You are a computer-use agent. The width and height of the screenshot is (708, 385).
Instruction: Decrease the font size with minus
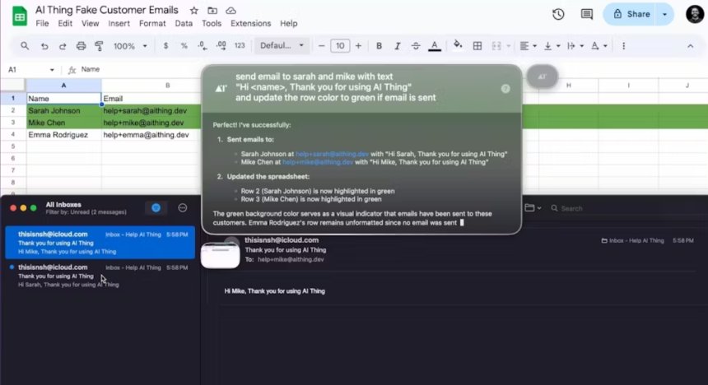click(322, 45)
